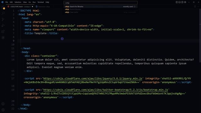The image size is (201, 113).
Task: Open editor More Actions ellipsis
Action: click(198, 7)
